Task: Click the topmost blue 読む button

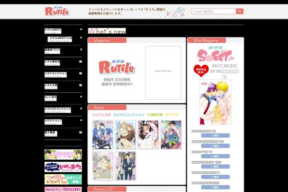Action: [x=215, y=135]
